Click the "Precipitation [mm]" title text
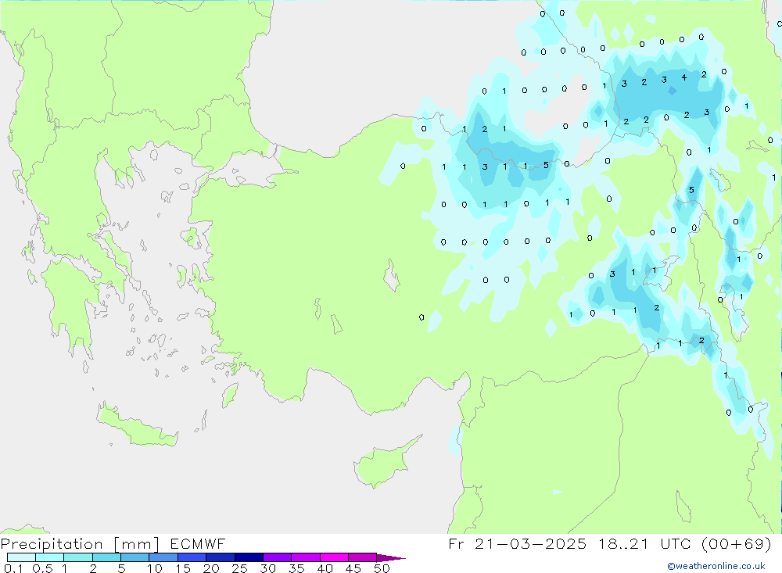The image size is (782, 573). tap(80, 544)
